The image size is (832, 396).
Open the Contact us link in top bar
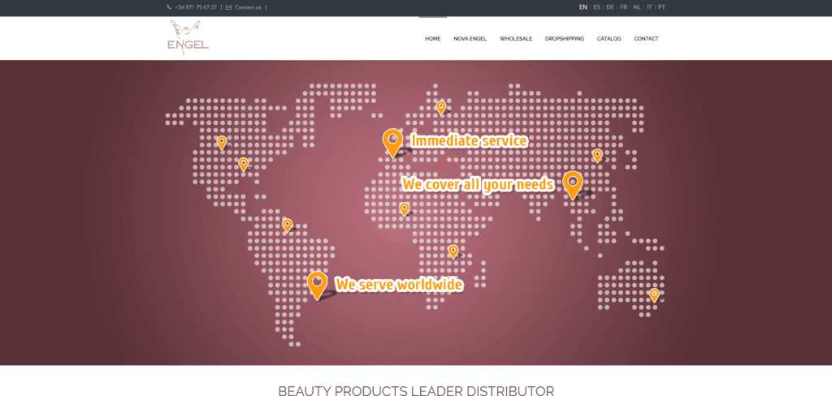tap(248, 7)
